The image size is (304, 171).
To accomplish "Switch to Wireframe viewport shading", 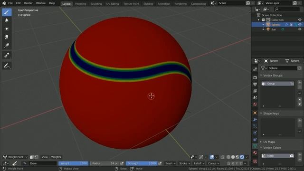I will click(228, 157).
